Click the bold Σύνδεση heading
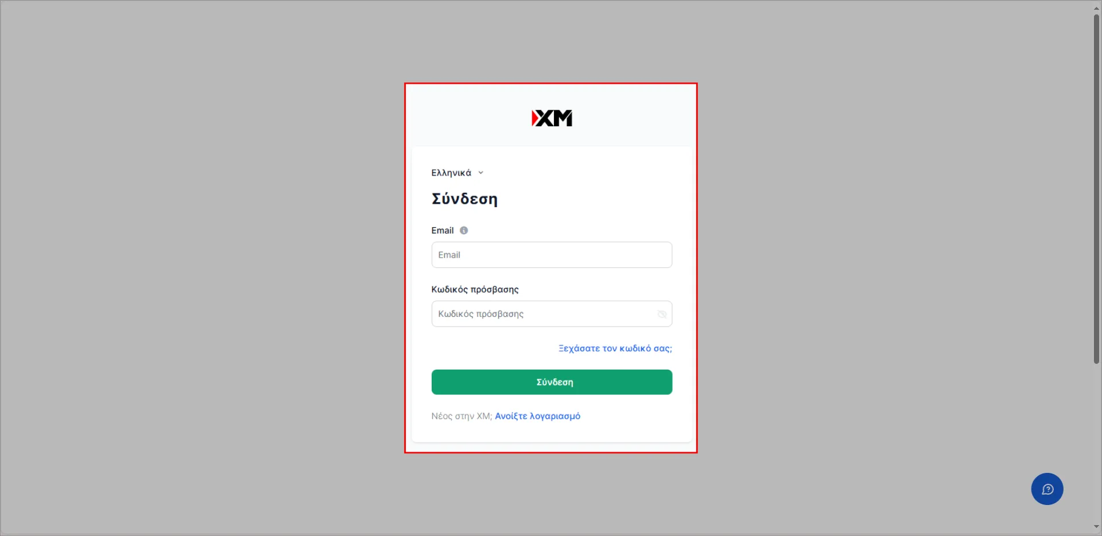1102x536 pixels. point(464,199)
